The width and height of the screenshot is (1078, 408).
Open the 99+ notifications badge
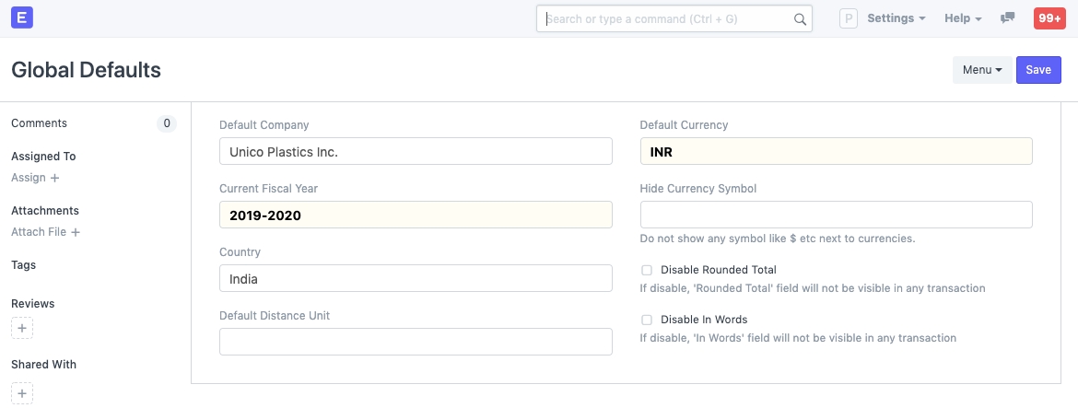[1049, 18]
